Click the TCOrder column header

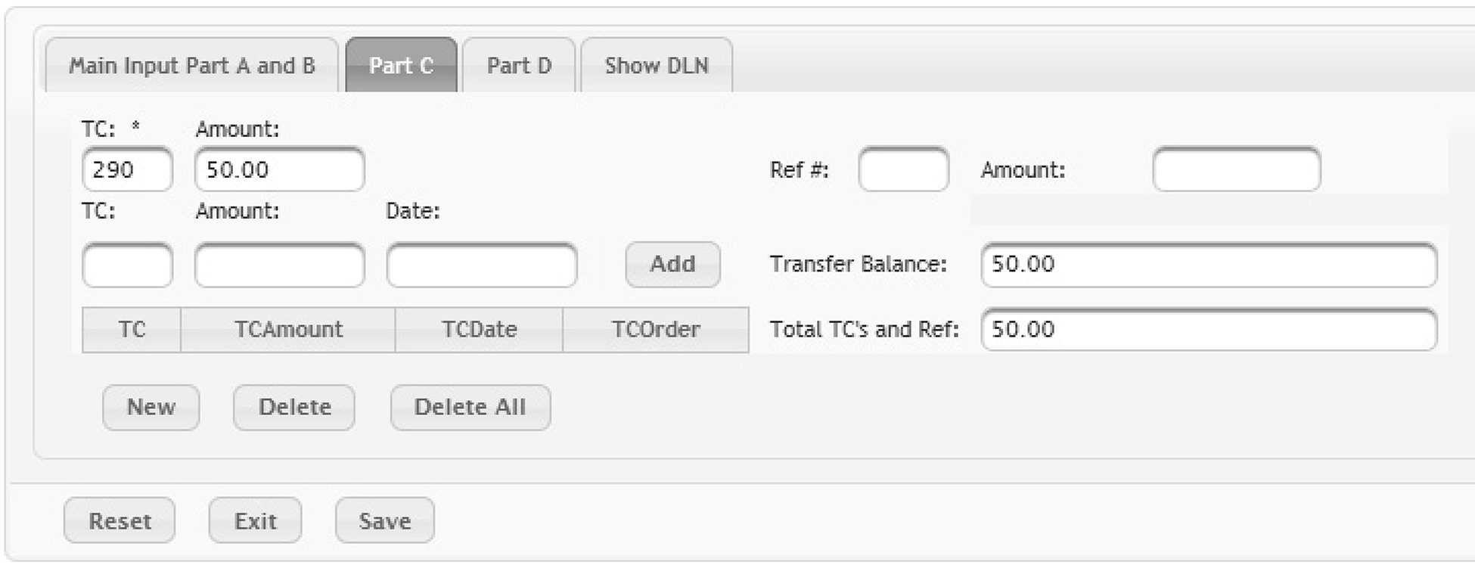656,330
